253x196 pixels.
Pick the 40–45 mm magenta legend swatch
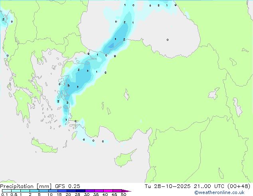[108, 191]
